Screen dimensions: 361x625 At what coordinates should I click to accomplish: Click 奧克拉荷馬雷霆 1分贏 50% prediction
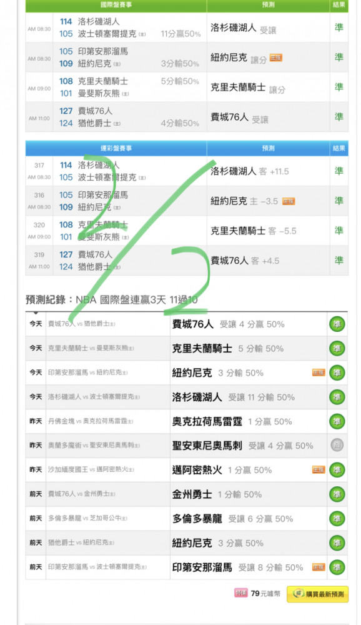click(x=232, y=422)
